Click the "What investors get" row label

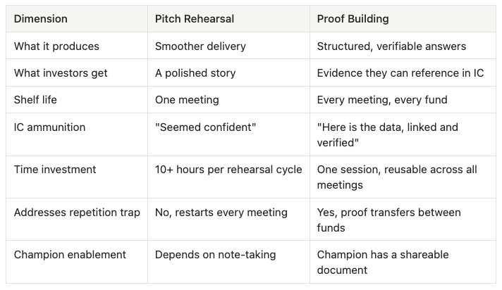(61, 73)
